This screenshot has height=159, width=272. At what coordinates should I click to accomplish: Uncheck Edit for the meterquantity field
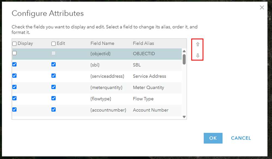pyautogui.click(x=53, y=87)
